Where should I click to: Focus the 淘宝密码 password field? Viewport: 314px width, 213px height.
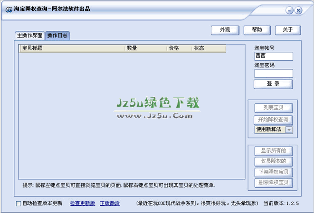point(274,74)
